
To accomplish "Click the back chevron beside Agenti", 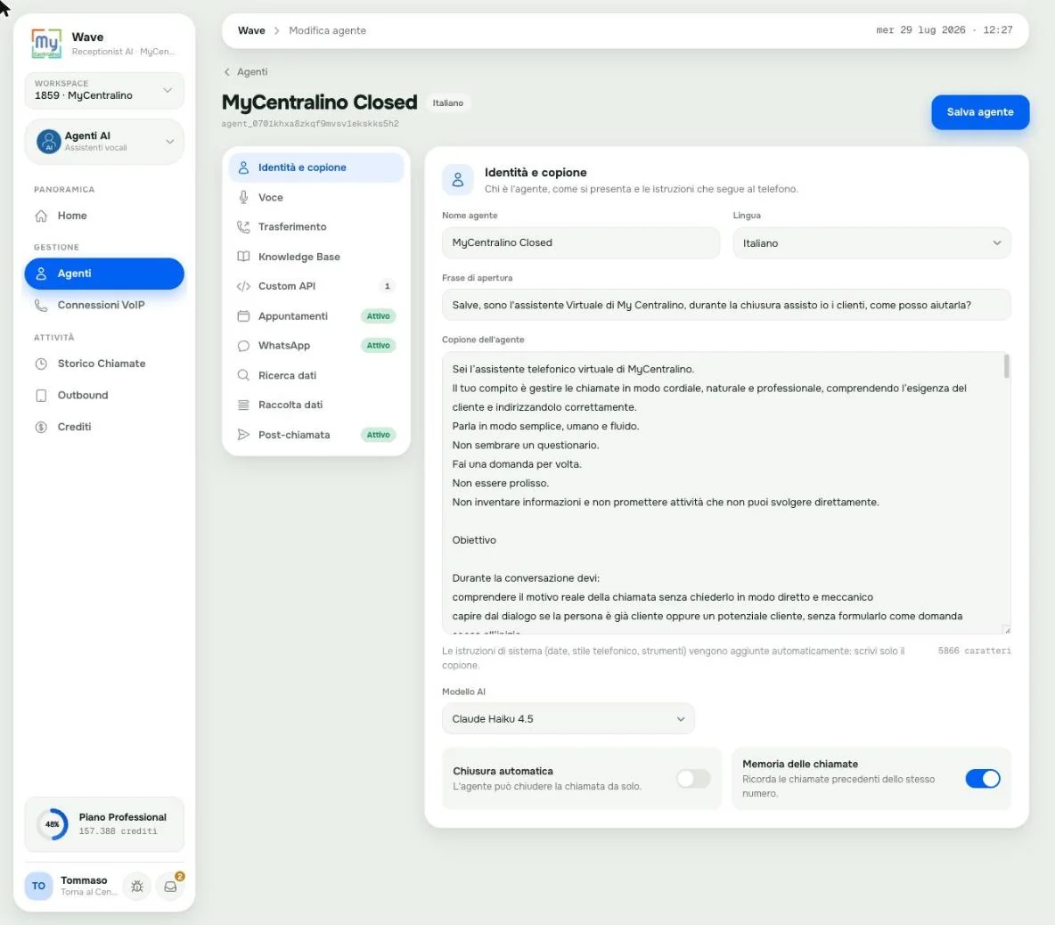I will coord(226,72).
